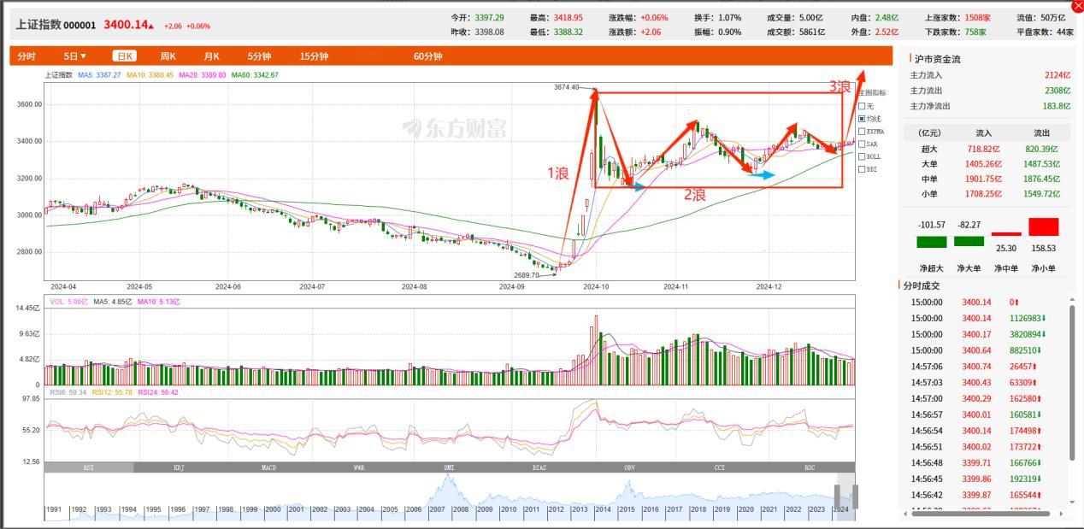
Task: Select the 60分钟 chart interval
Action: click(427, 56)
